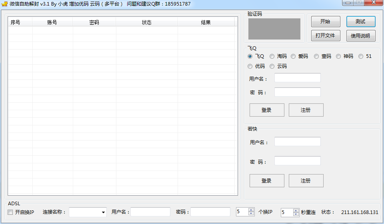Close the application window

click(374, 3)
